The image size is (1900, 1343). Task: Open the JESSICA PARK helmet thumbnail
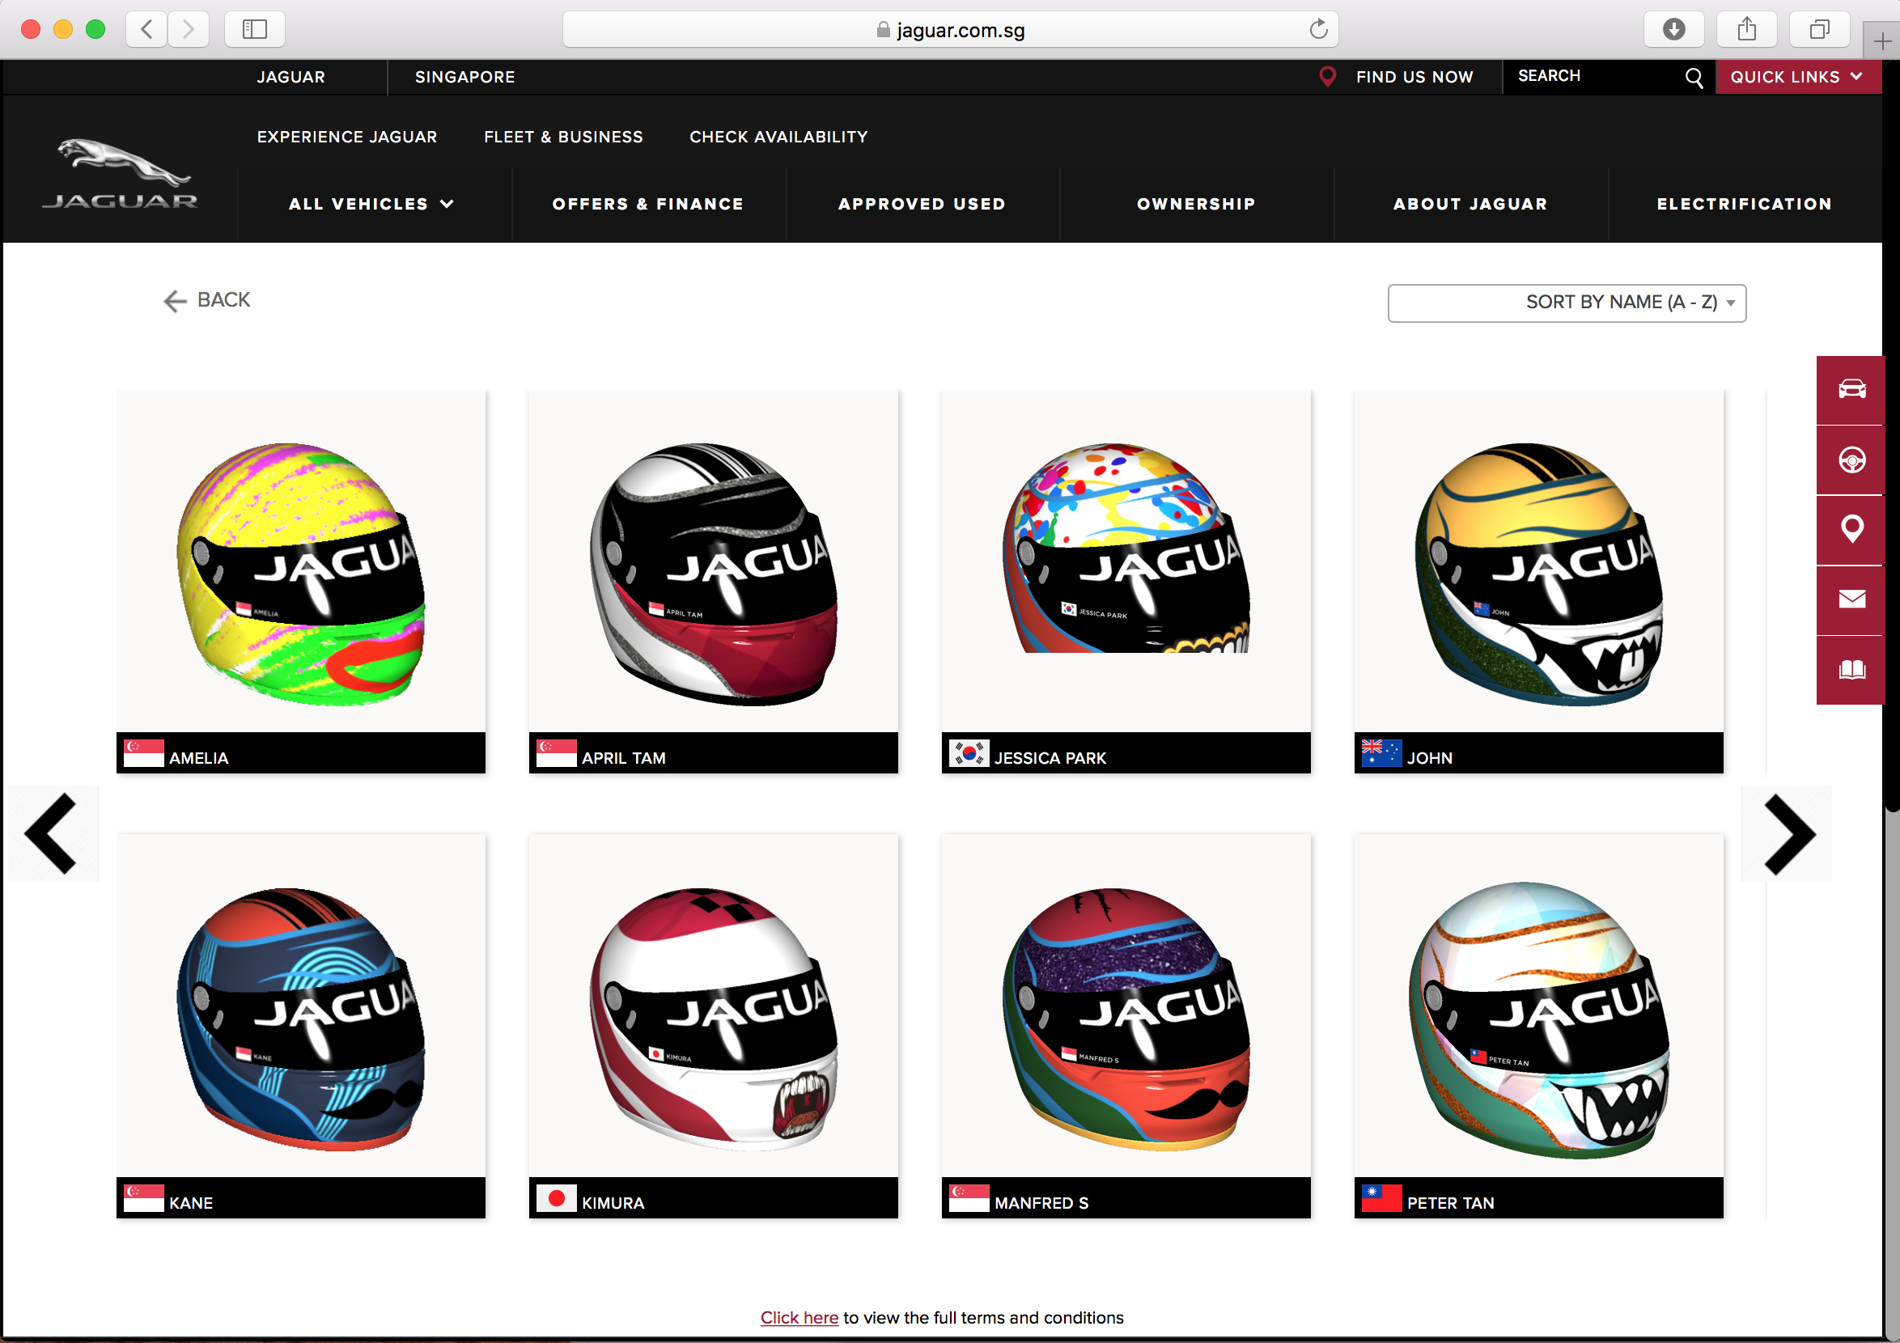(1126, 561)
